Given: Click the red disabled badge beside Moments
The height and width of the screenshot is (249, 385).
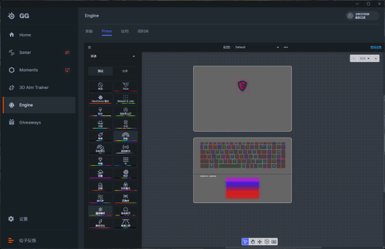Looking at the screenshot, I should [67, 70].
